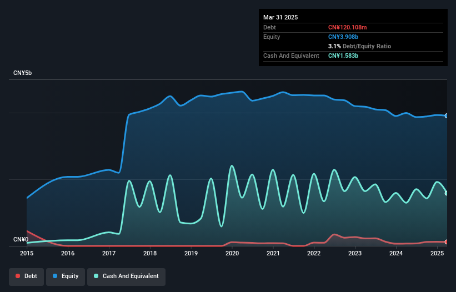Toggle the Debt series legend button
Image resolution: width=456 pixels, height=292 pixels.
[x=27, y=276]
